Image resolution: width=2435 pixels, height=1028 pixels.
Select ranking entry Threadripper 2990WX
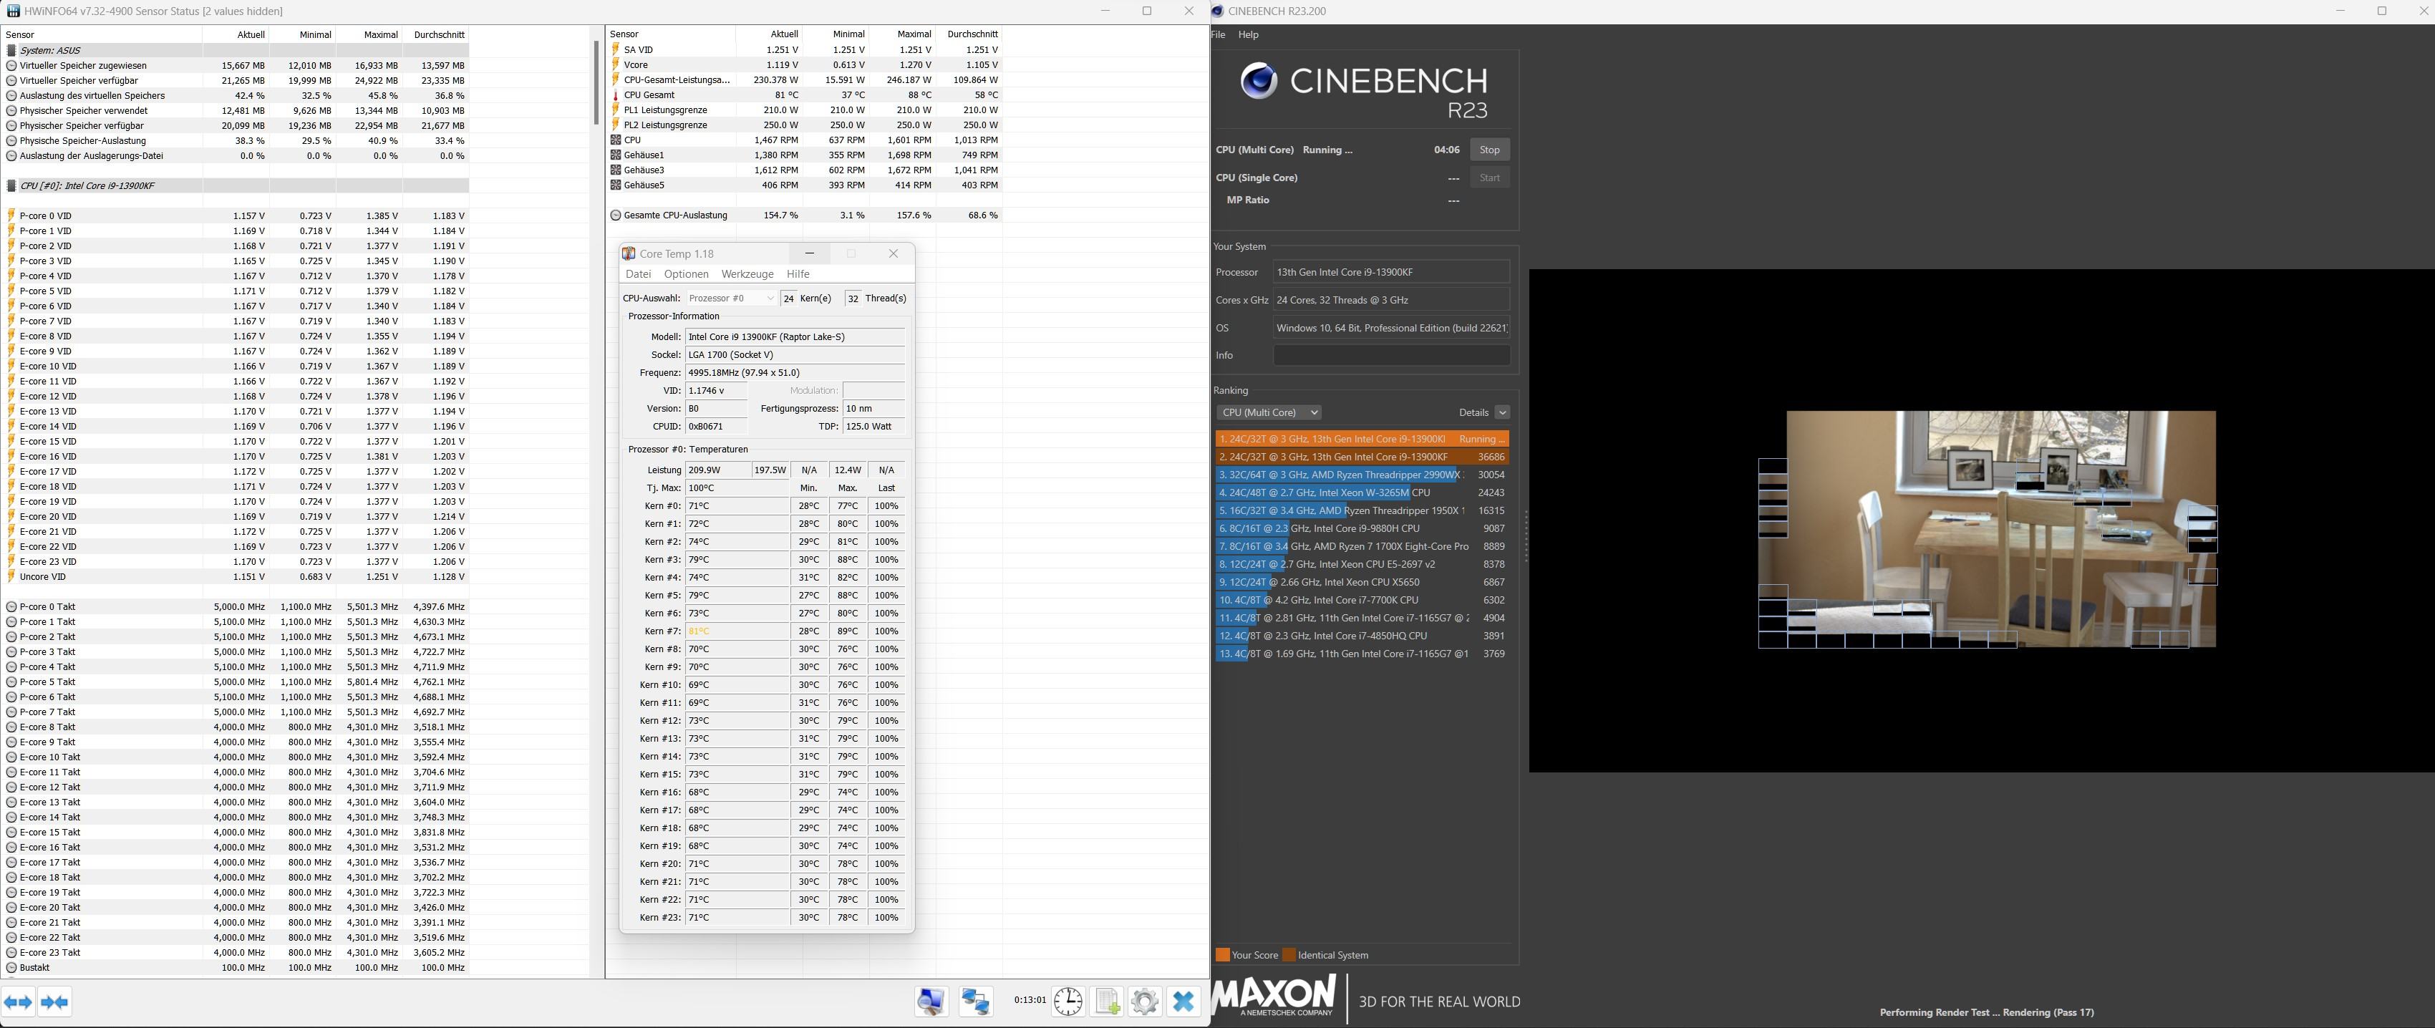pos(1361,475)
